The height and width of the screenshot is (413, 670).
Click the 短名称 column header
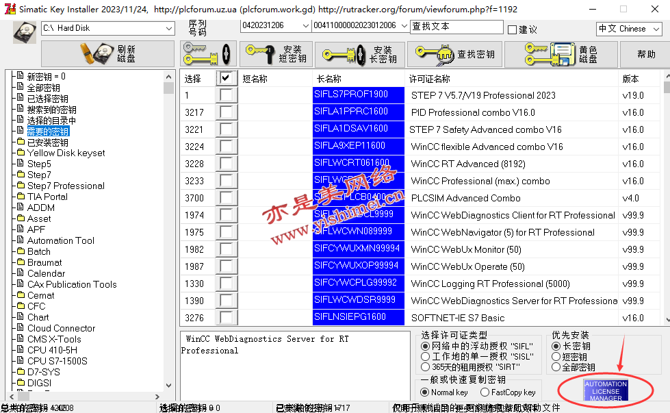[255, 79]
